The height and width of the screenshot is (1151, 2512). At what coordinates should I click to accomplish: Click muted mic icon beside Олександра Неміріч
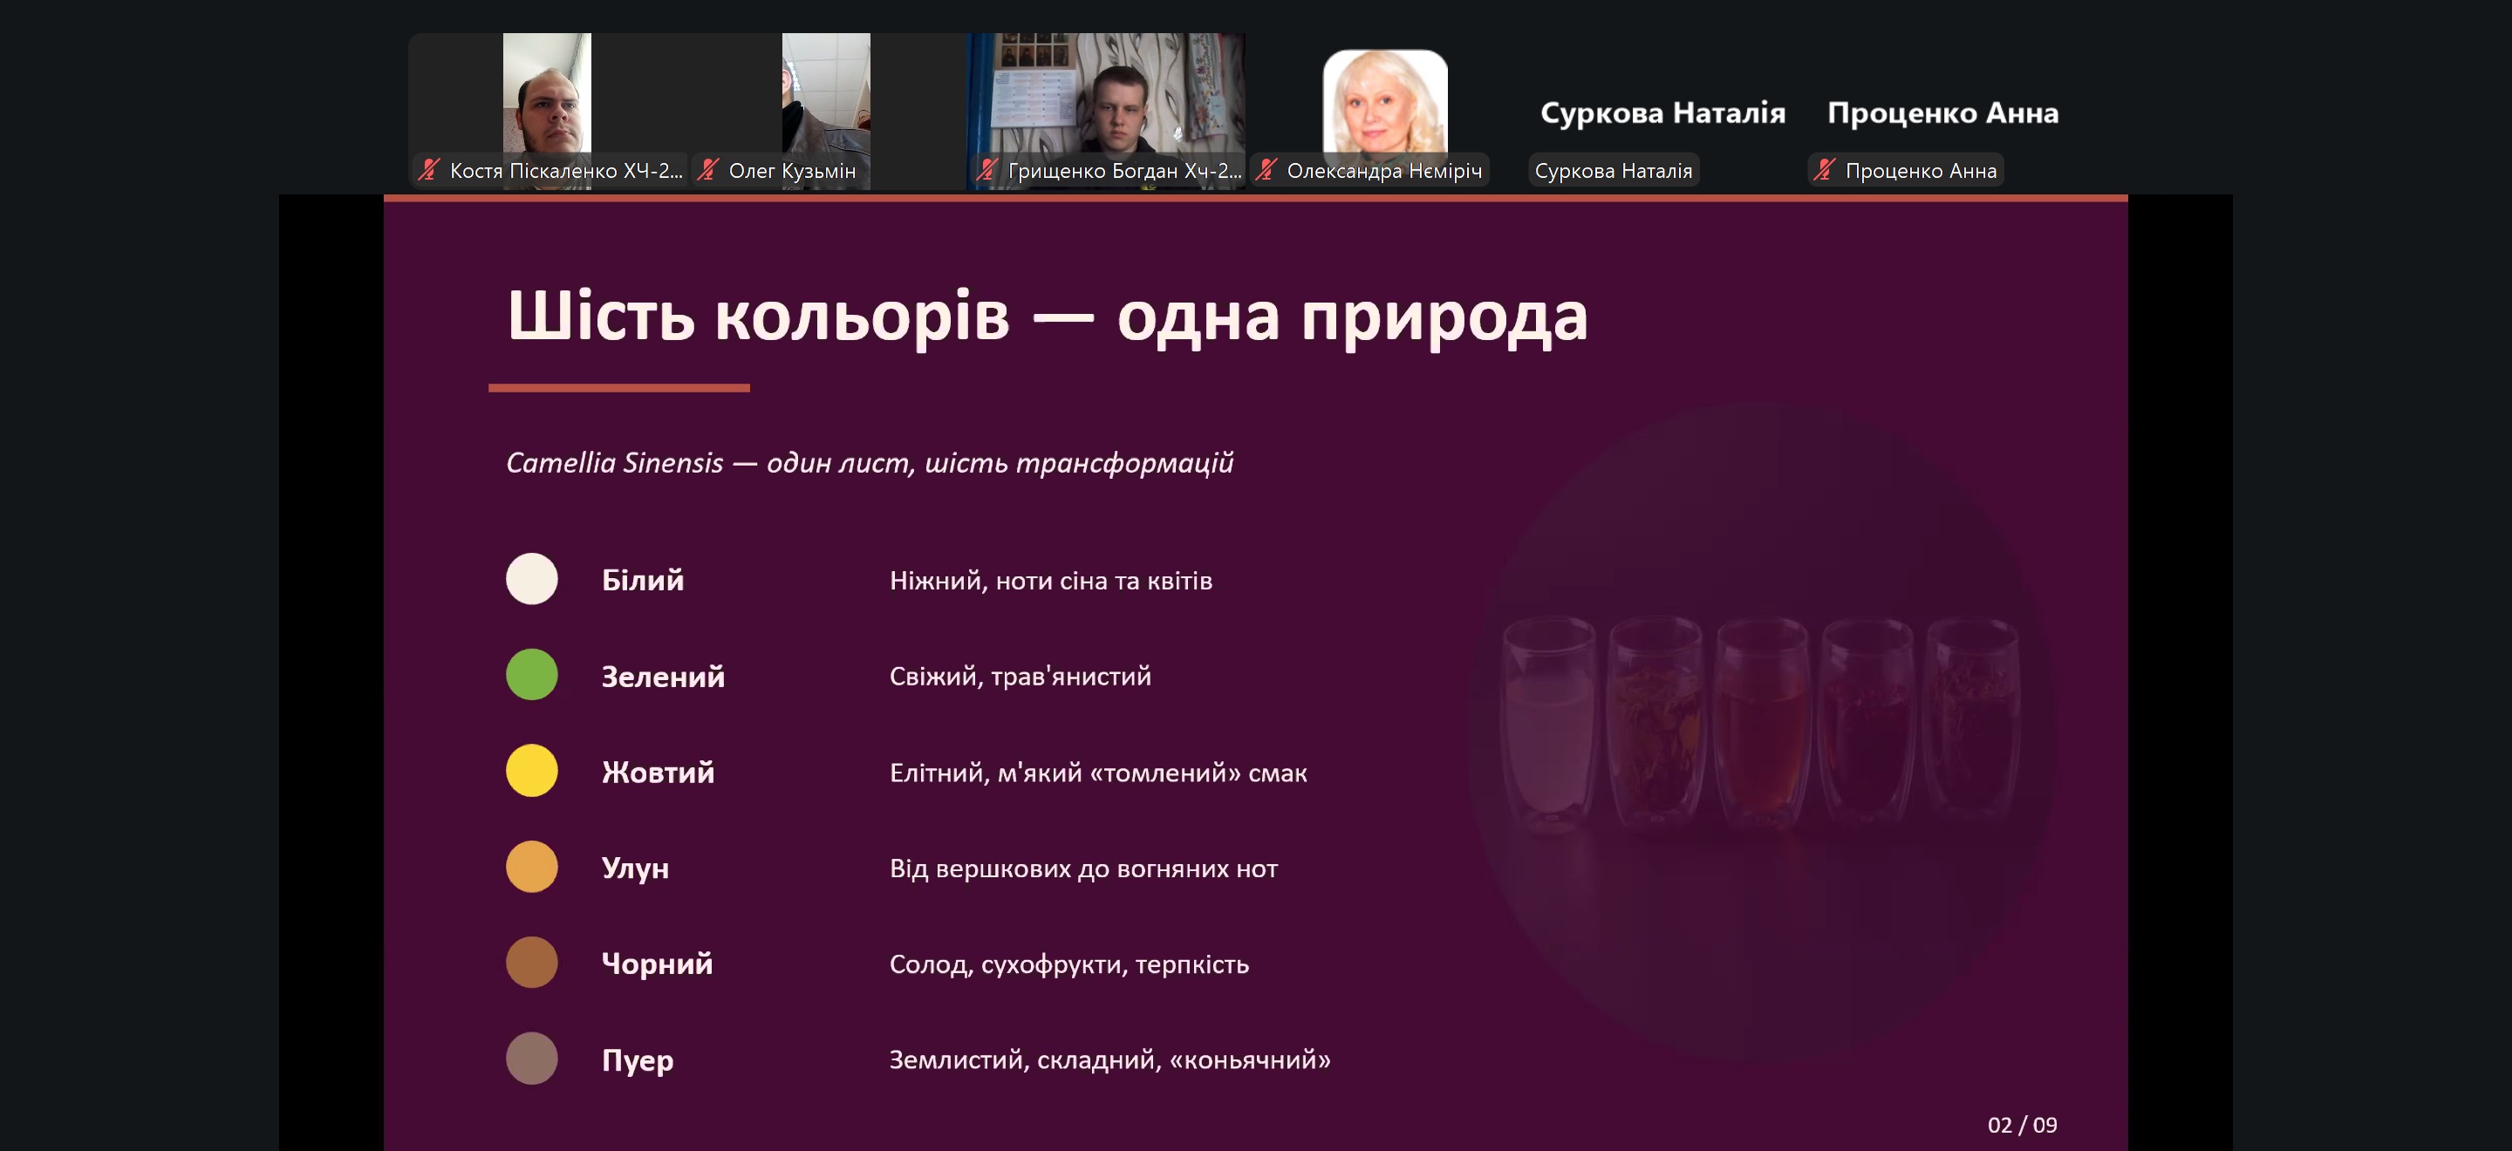pyautogui.click(x=1266, y=171)
